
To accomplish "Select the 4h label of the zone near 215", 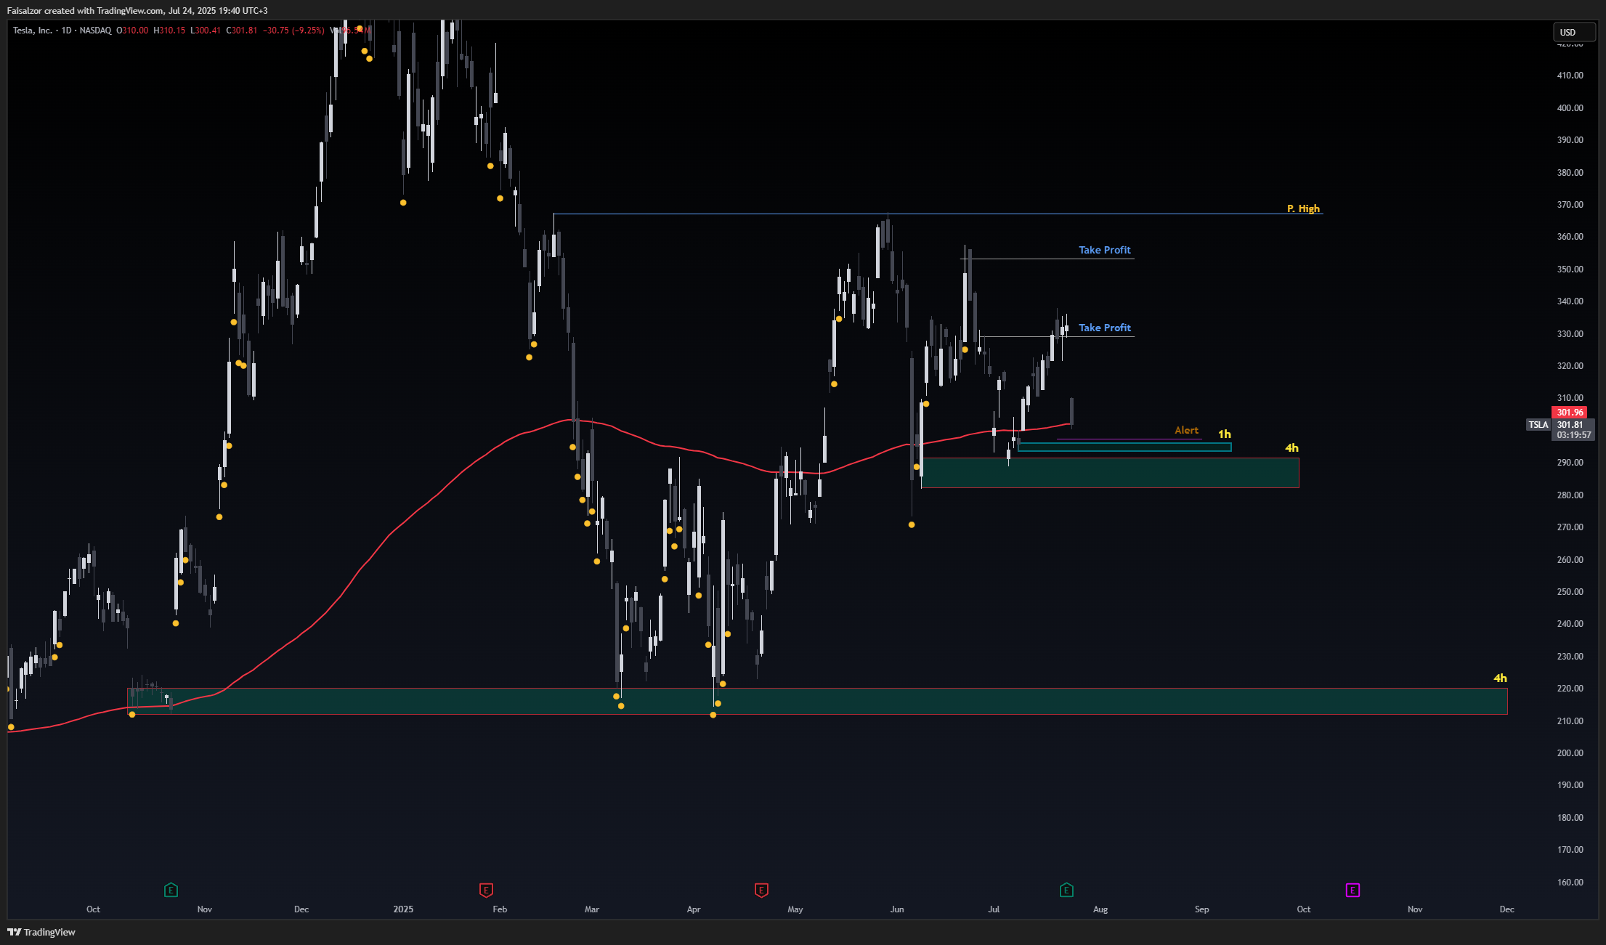I will (1500, 678).
